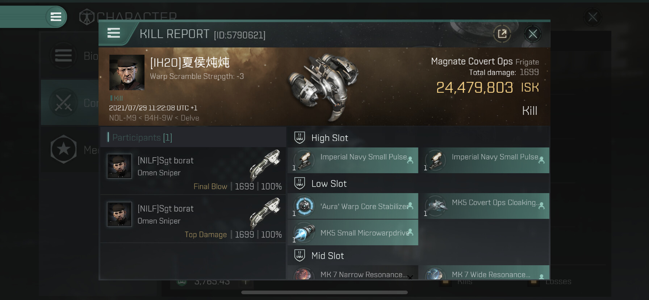Select the Imperial Navy Small Pulse laser in the second High Slot
Screen dimensions: 649x300
click(x=484, y=160)
